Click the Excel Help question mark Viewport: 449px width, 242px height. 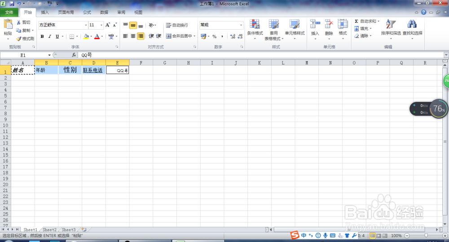(423, 12)
